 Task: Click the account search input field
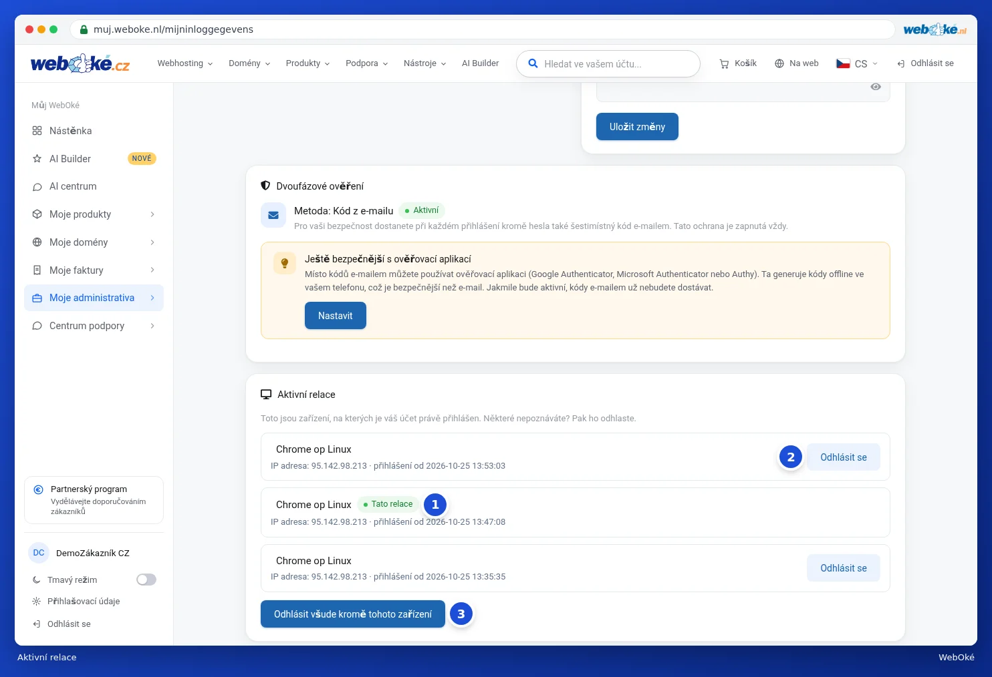(608, 63)
